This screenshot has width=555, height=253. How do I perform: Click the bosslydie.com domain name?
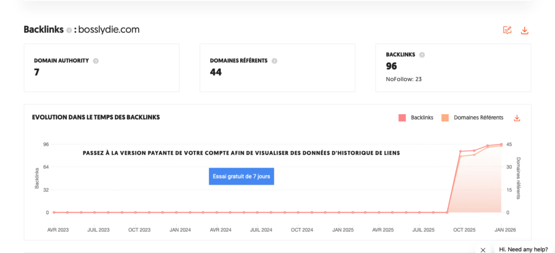coord(108,30)
